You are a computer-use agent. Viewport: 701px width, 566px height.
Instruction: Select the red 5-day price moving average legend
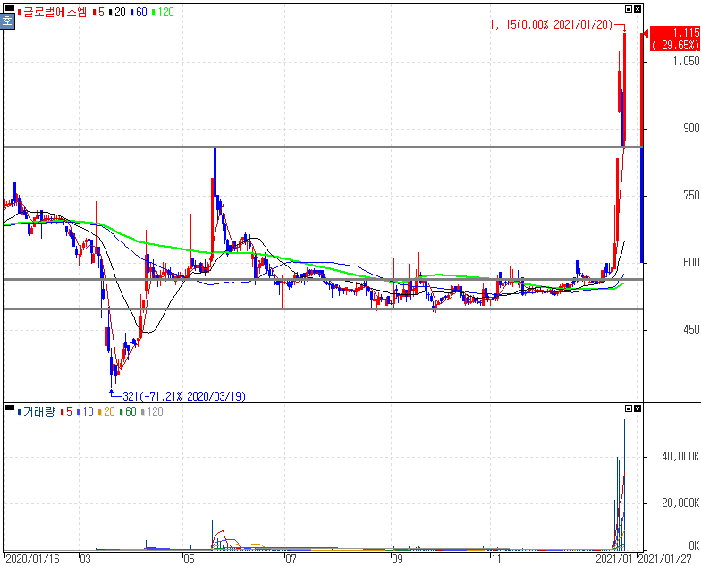(x=98, y=13)
